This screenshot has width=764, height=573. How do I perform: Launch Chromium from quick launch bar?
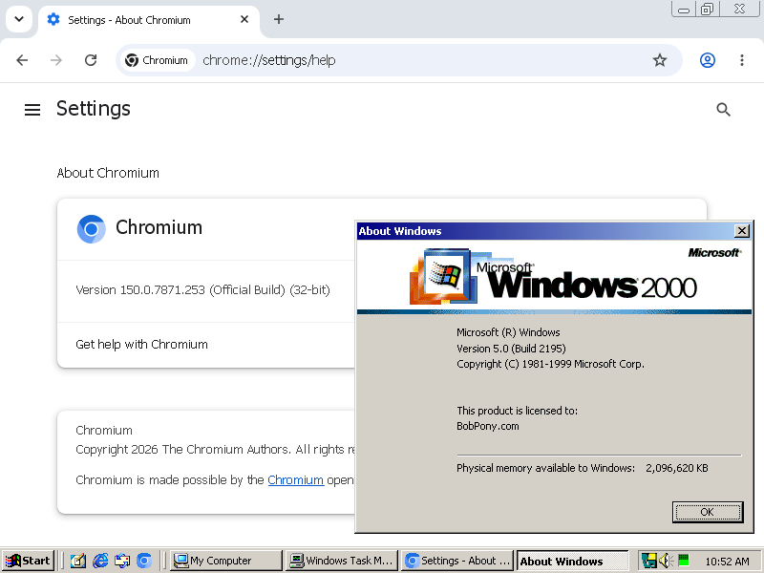144,561
